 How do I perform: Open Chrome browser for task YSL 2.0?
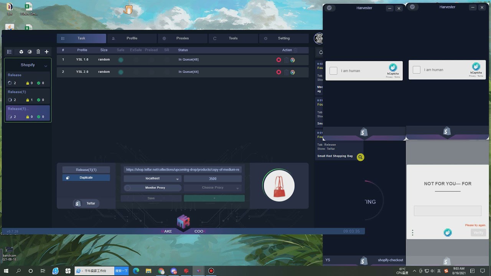pyautogui.click(x=293, y=72)
